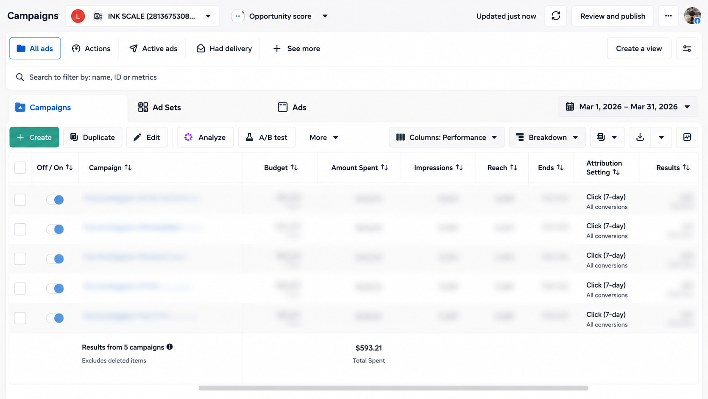This screenshot has height=399, width=708.
Task: Click the green Create button
Action: click(x=34, y=137)
